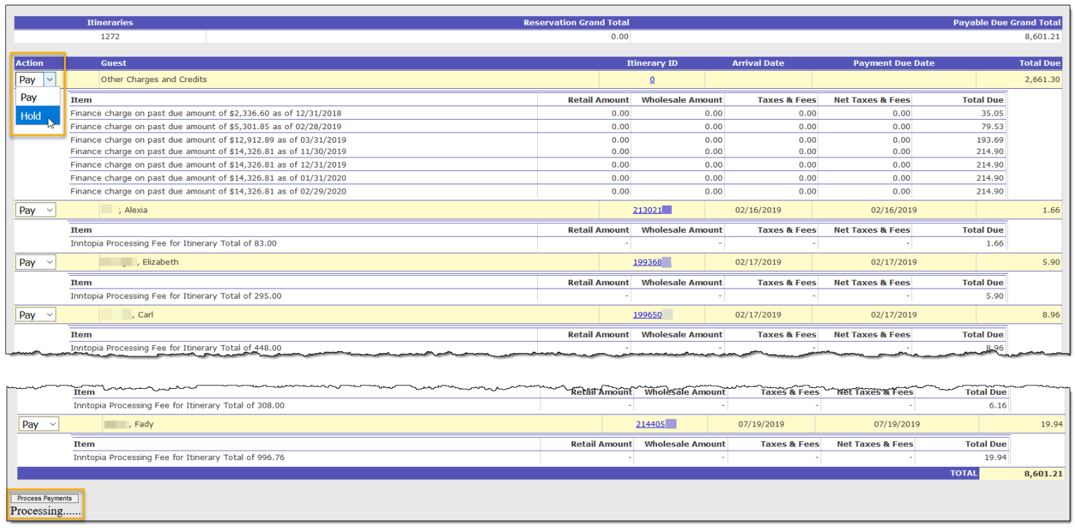1075x528 pixels.
Task: Open itinerary link 199650 for Carl
Action: [x=647, y=315]
